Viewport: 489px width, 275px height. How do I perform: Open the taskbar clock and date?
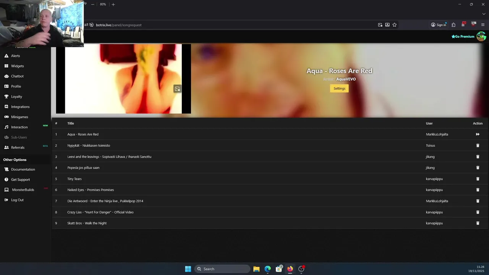476,269
